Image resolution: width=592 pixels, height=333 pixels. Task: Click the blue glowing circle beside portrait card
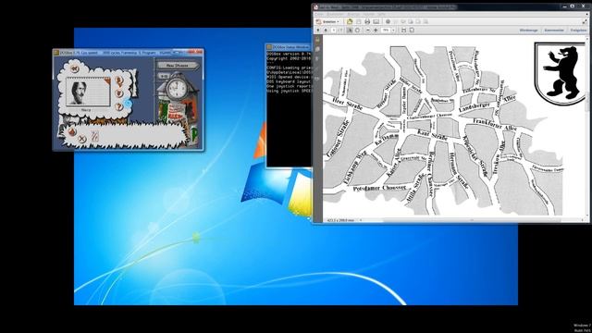pyautogui.click(x=128, y=103)
